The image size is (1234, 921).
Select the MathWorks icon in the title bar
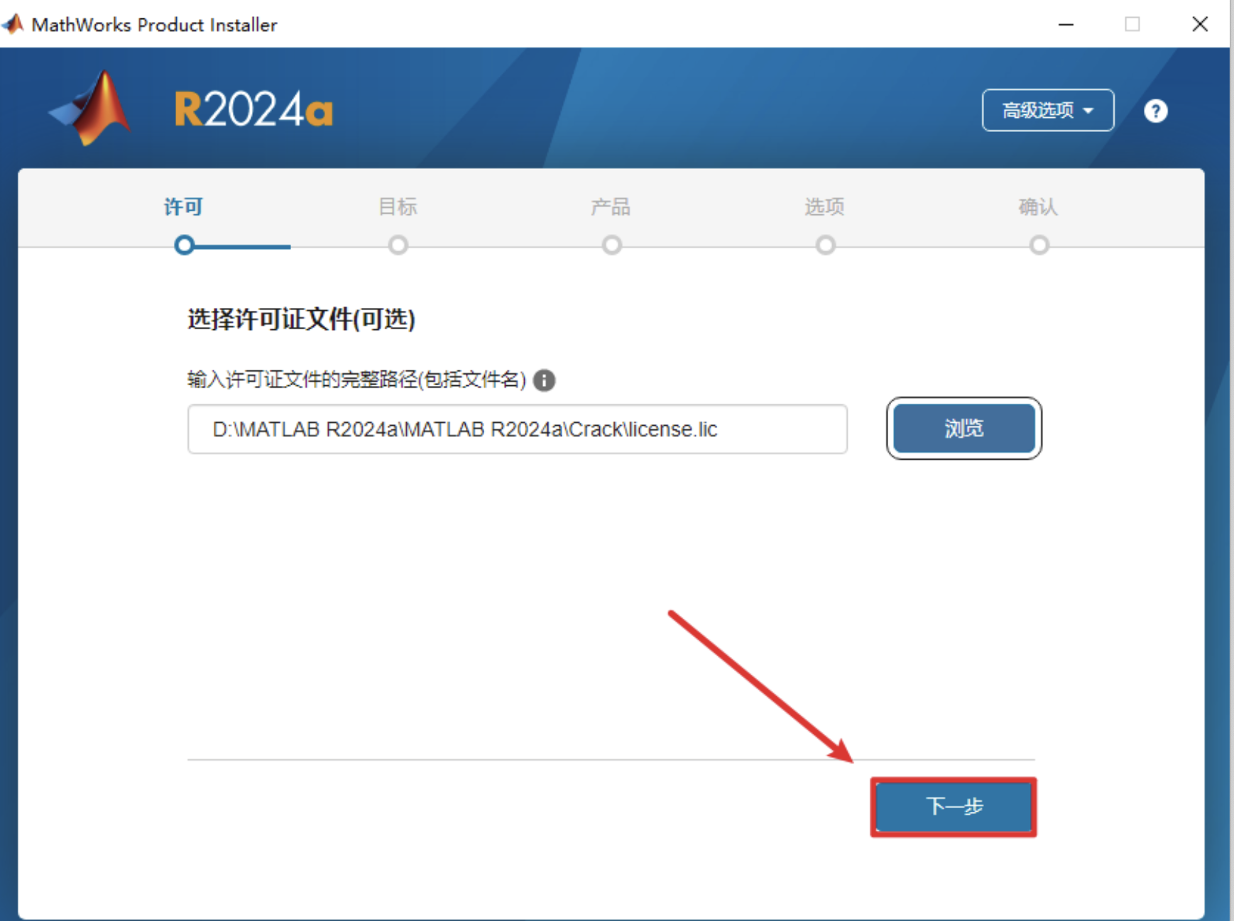[x=12, y=23]
